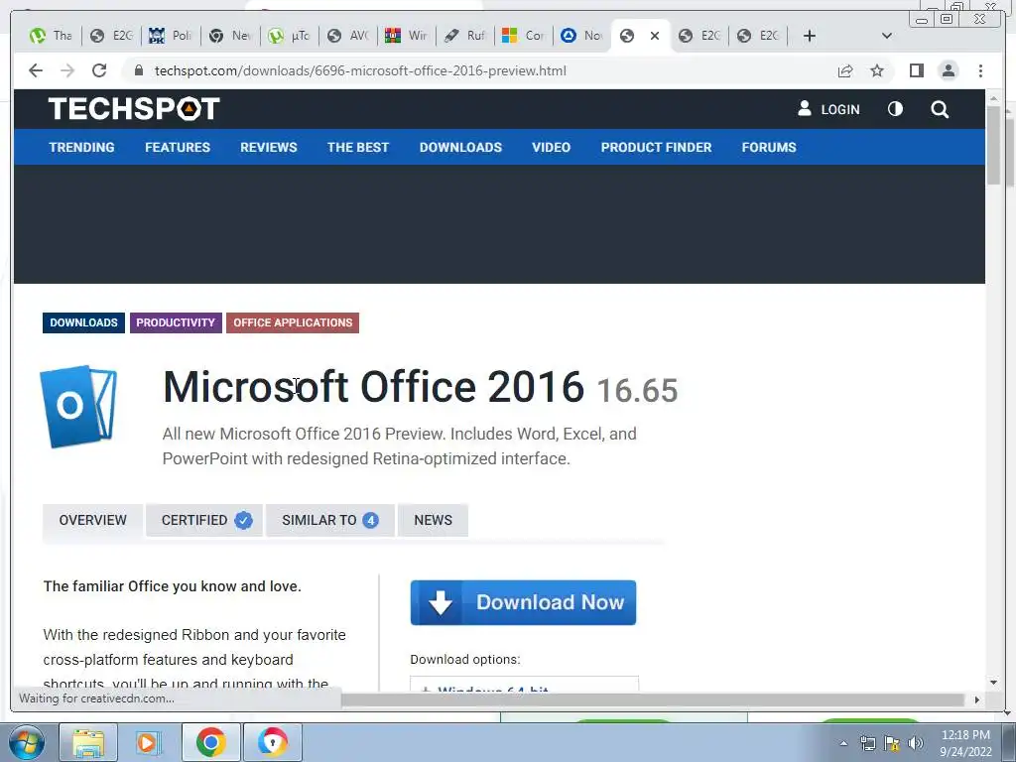Click the padlock site info icon

click(x=138, y=70)
